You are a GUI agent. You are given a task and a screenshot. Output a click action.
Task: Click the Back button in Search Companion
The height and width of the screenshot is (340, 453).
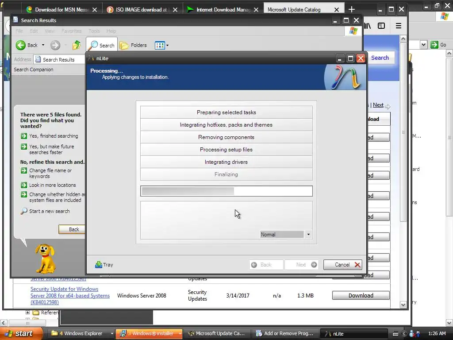(72, 229)
